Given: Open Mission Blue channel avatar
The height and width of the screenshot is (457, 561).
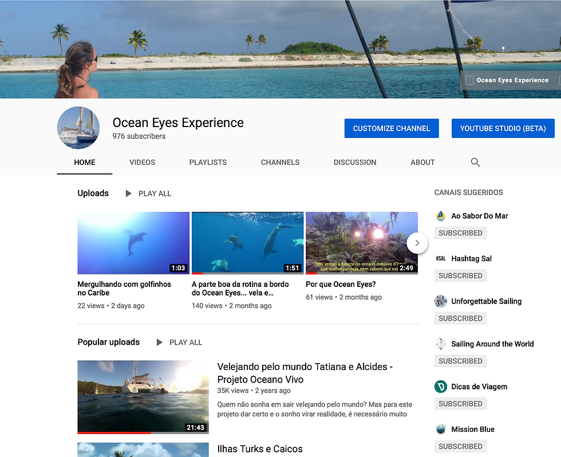Looking at the screenshot, I should click(x=441, y=429).
